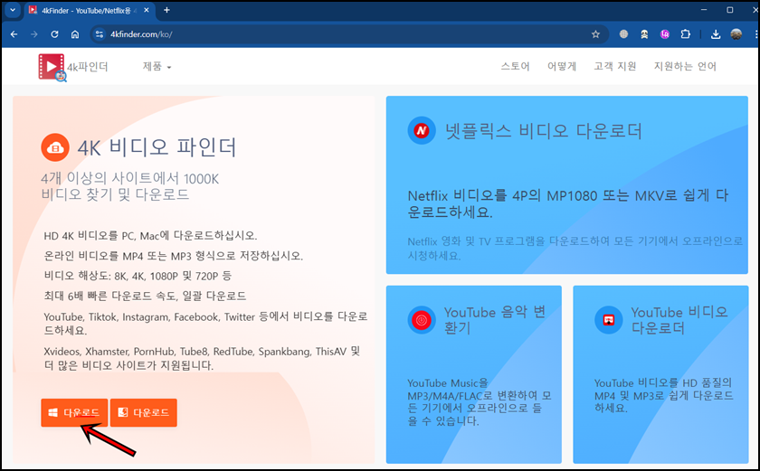Expand the 제품 dropdown menu
Screen dimensions: 760x471
157,66
